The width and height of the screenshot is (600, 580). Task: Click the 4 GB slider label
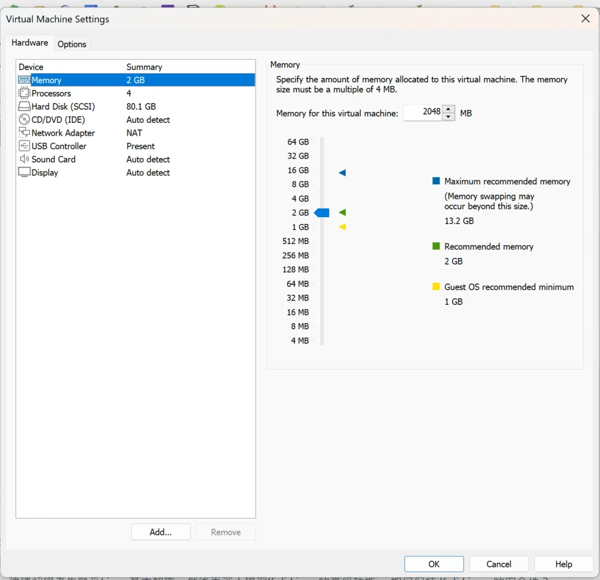coord(301,198)
